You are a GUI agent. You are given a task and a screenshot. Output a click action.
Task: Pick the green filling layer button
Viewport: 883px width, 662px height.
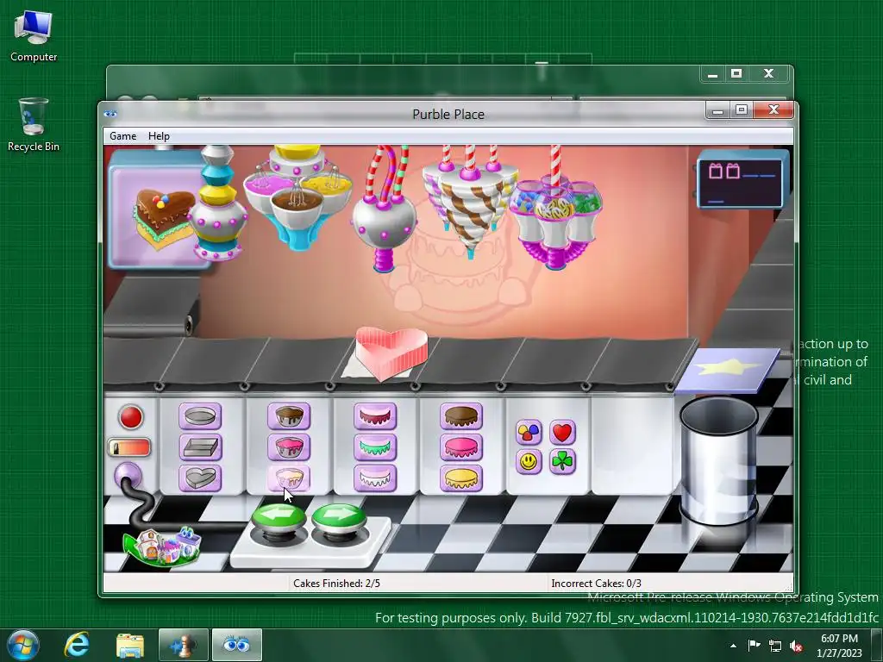point(375,447)
